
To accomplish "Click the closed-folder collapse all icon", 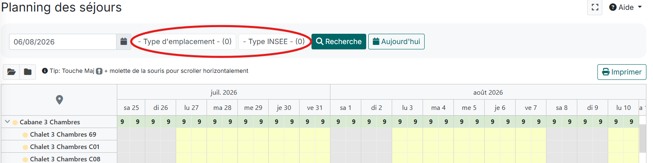I will click(x=28, y=72).
